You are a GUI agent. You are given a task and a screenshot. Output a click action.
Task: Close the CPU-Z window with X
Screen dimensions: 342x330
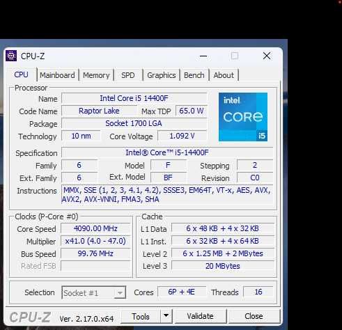tap(267, 56)
